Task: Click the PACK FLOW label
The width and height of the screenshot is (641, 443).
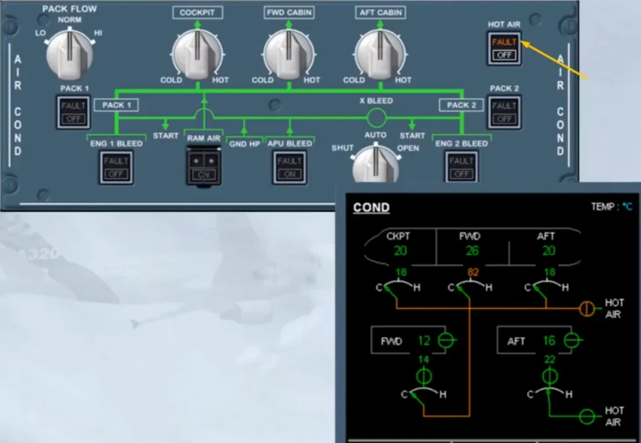Action: coord(69,9)
